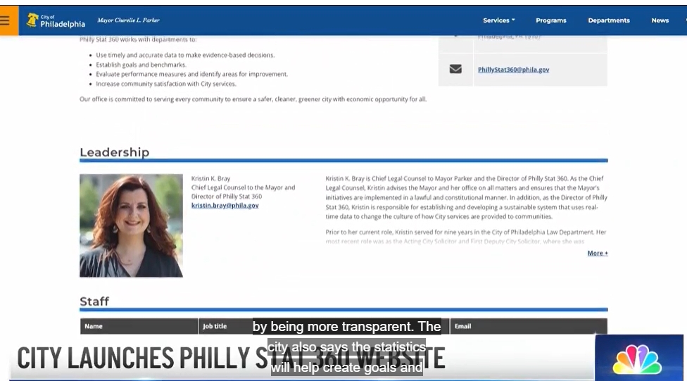Viewport: 687px width, 381px height.
Task: Click 'Use timely and accurate data' bullet
Action: [185, 55]
